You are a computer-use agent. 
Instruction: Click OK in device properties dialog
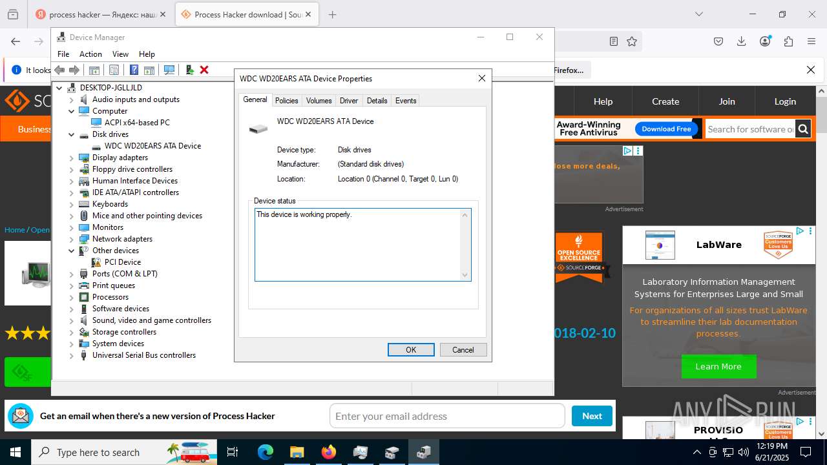[411, 349]
